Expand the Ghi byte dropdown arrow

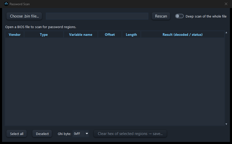(x=87, y=134)
